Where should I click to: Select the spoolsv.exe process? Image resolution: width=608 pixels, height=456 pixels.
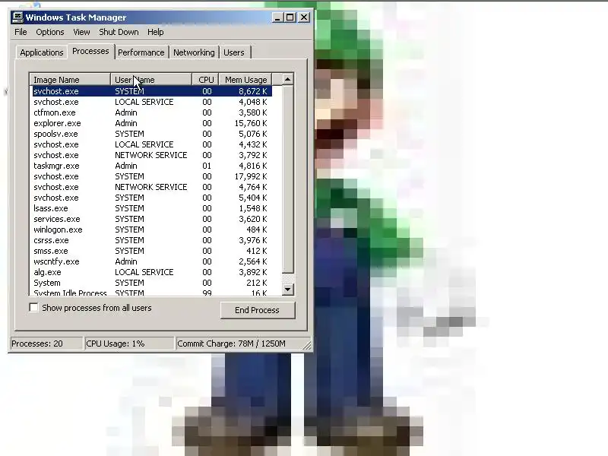click(x=152, y=134)
